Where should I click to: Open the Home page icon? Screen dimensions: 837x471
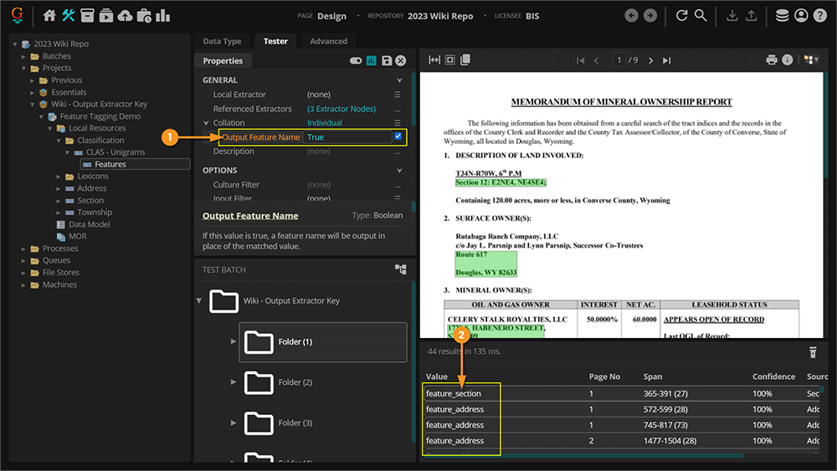pos(49,15)
